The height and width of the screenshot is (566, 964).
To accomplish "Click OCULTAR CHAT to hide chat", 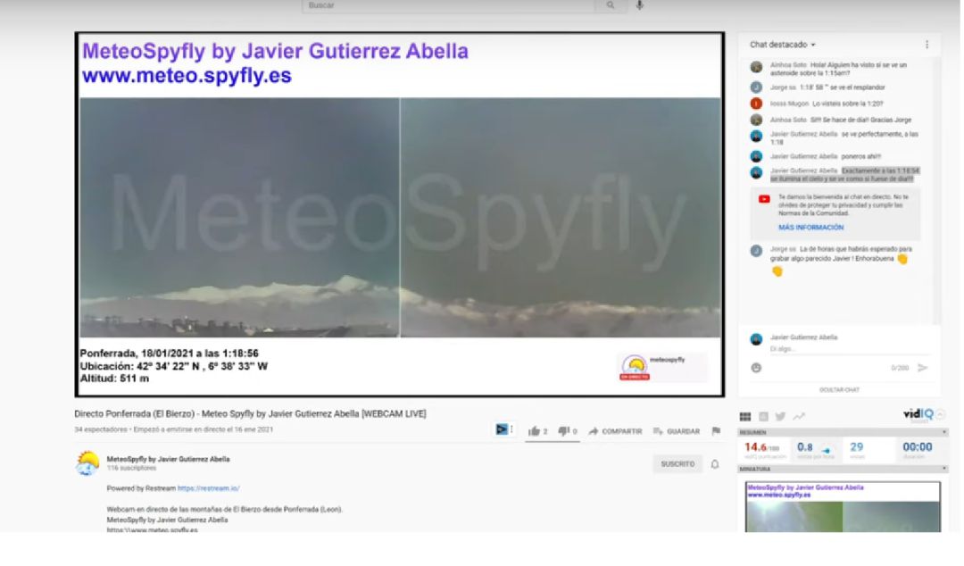I will (839, 390).
